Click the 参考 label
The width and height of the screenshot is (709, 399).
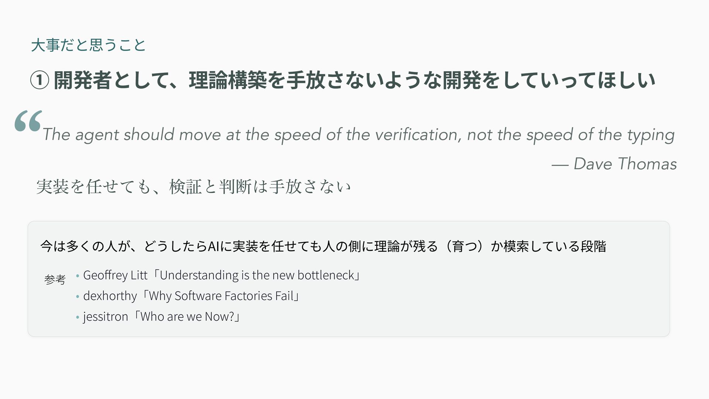tap(55, 279)
